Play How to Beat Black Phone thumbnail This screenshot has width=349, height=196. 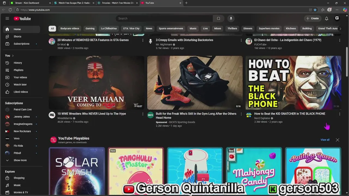point(293,83)
